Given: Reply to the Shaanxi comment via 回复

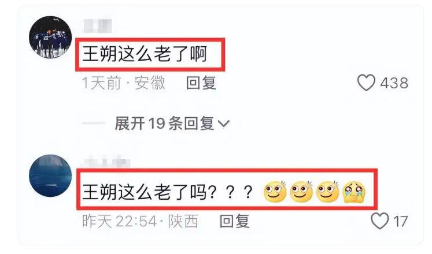Looking at the screenshot, I should click(234, 221).
